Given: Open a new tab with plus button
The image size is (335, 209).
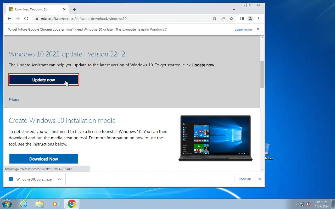Looking at the screenshot, I should click(x=74, y=9).
